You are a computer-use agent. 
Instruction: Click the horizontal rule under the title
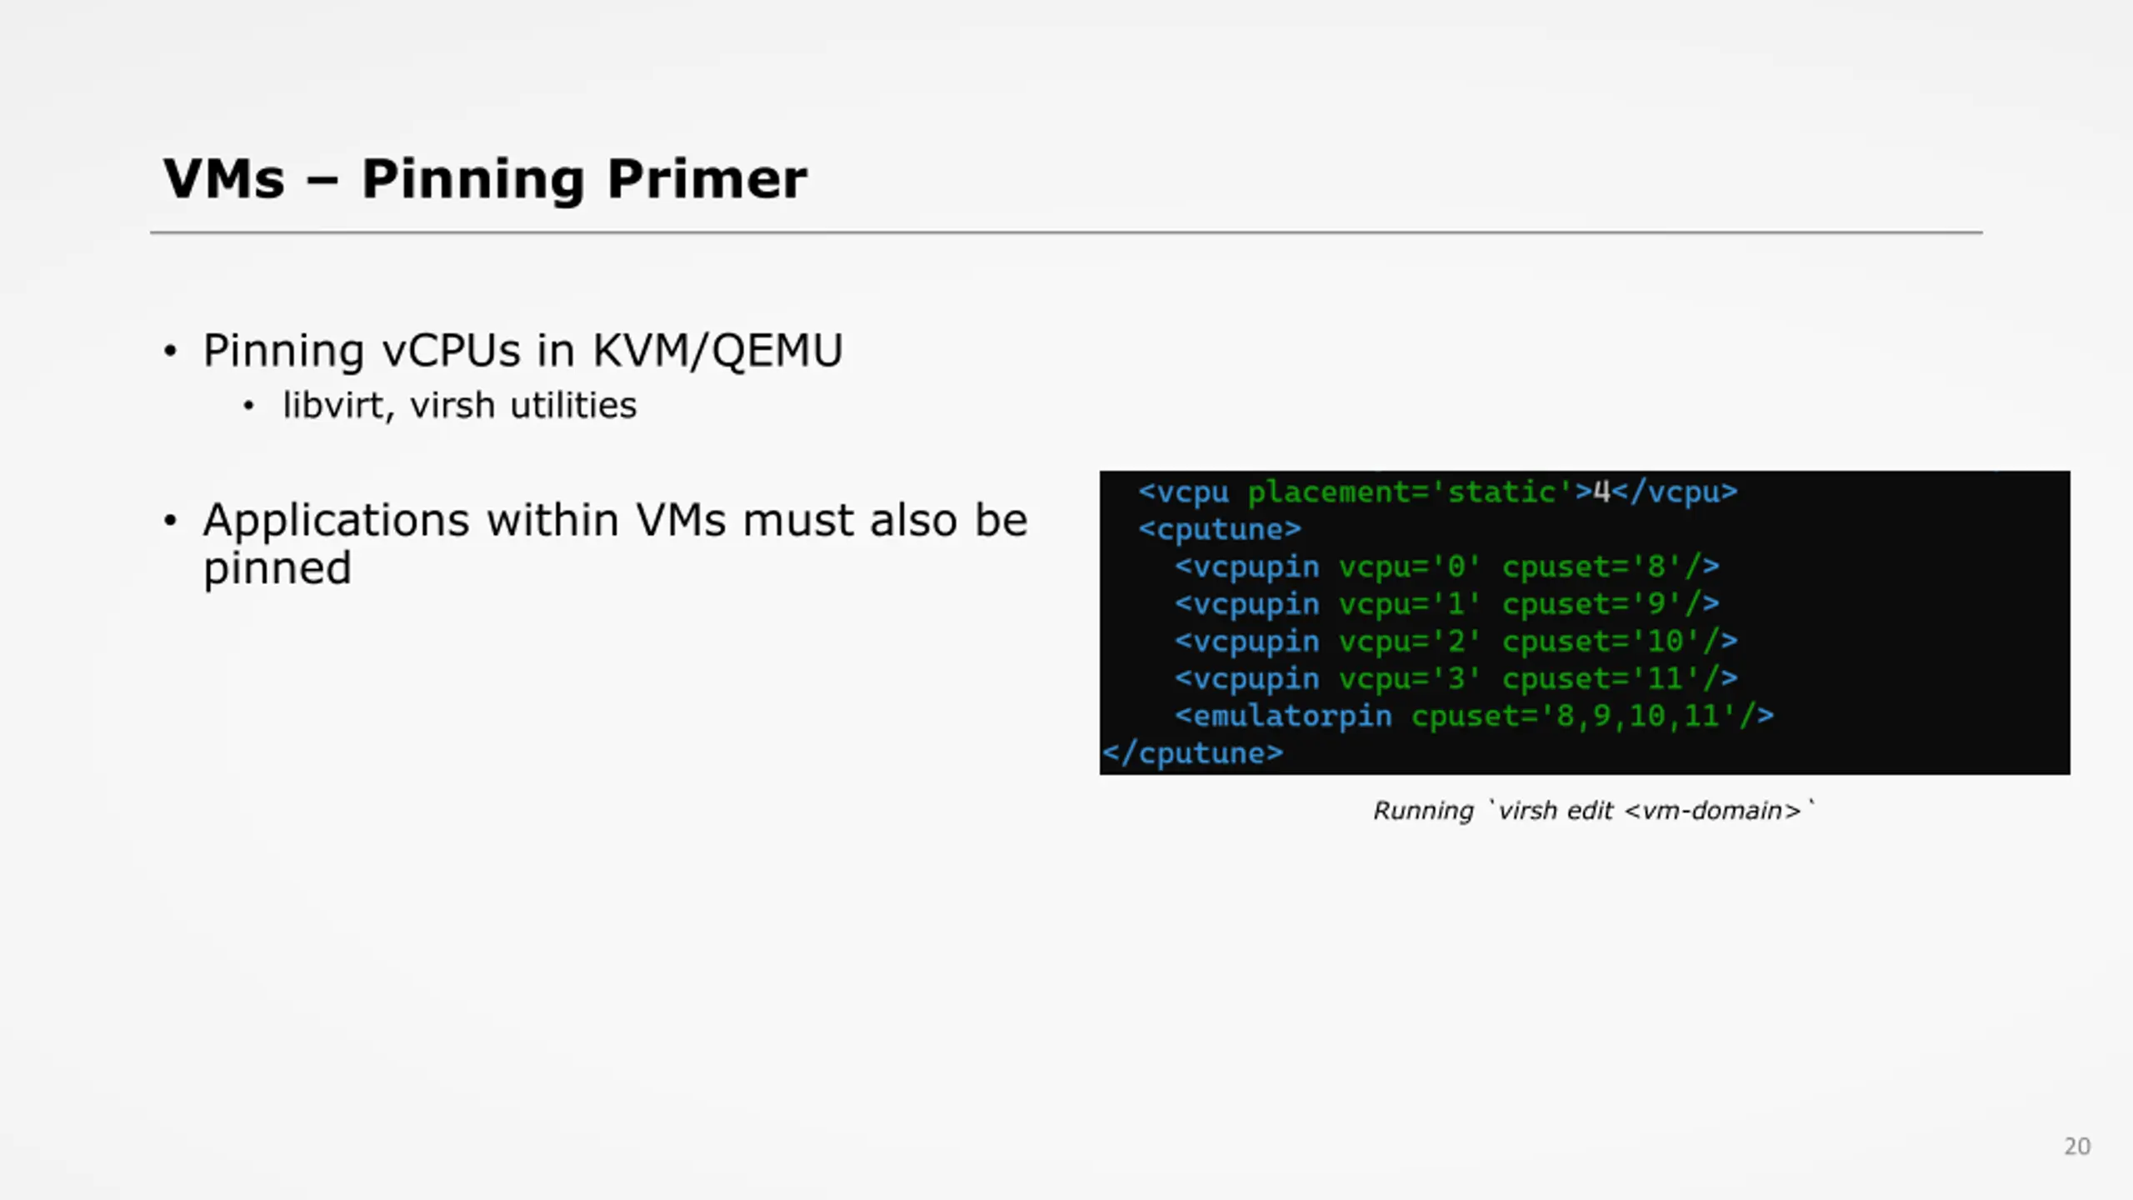click(1066, 232)
